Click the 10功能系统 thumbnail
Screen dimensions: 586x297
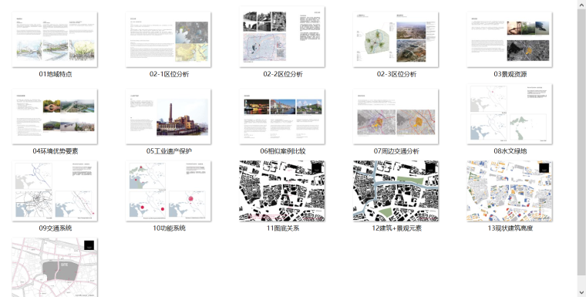pos(169,191)
